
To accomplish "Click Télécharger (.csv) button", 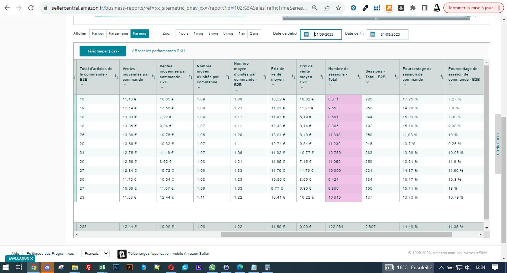I will coord(103,51).
